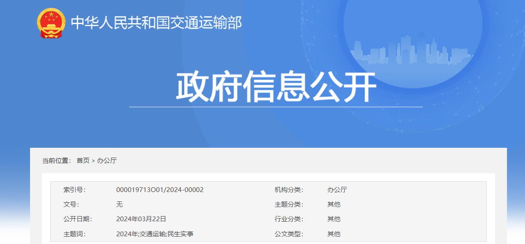Image resolution: width=525 pixels, height=244 pixels.
Task: Click the 机构分类 field label
Action: (x=288, y=190)
